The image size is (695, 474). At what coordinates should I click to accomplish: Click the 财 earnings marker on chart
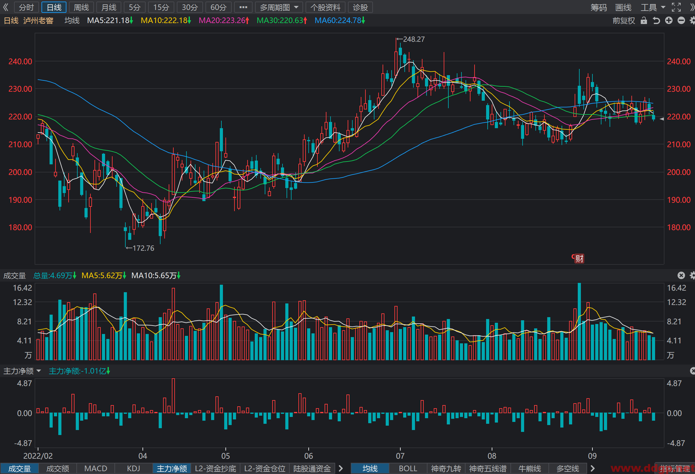point(579,259)
